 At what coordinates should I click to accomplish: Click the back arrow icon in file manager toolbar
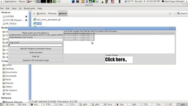coord(170,14)
